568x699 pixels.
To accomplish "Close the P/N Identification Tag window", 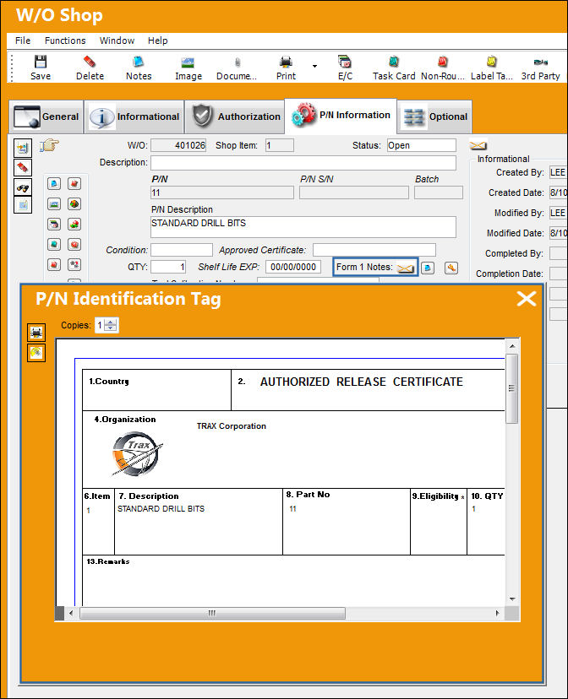I will [527, 299].
